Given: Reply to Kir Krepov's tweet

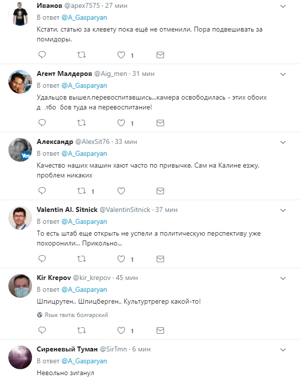Looking at the screenshot, I should (42, 330).
